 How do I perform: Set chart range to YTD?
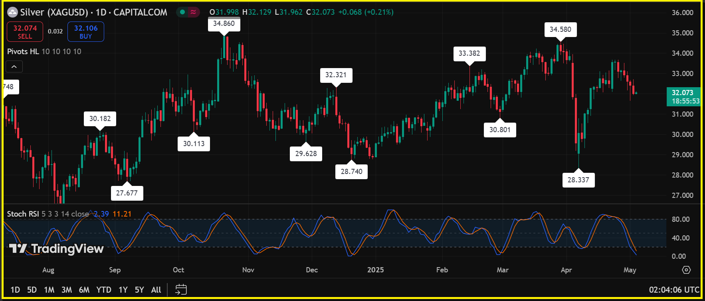pyautogui.click(x=104, y=289)
